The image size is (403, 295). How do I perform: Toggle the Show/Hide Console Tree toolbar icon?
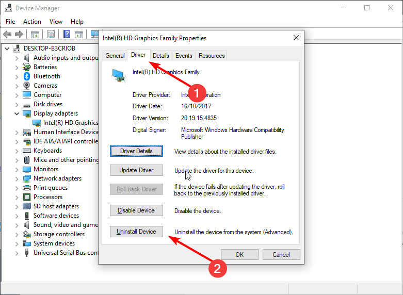pyautogui.click(x=35, y=34)
